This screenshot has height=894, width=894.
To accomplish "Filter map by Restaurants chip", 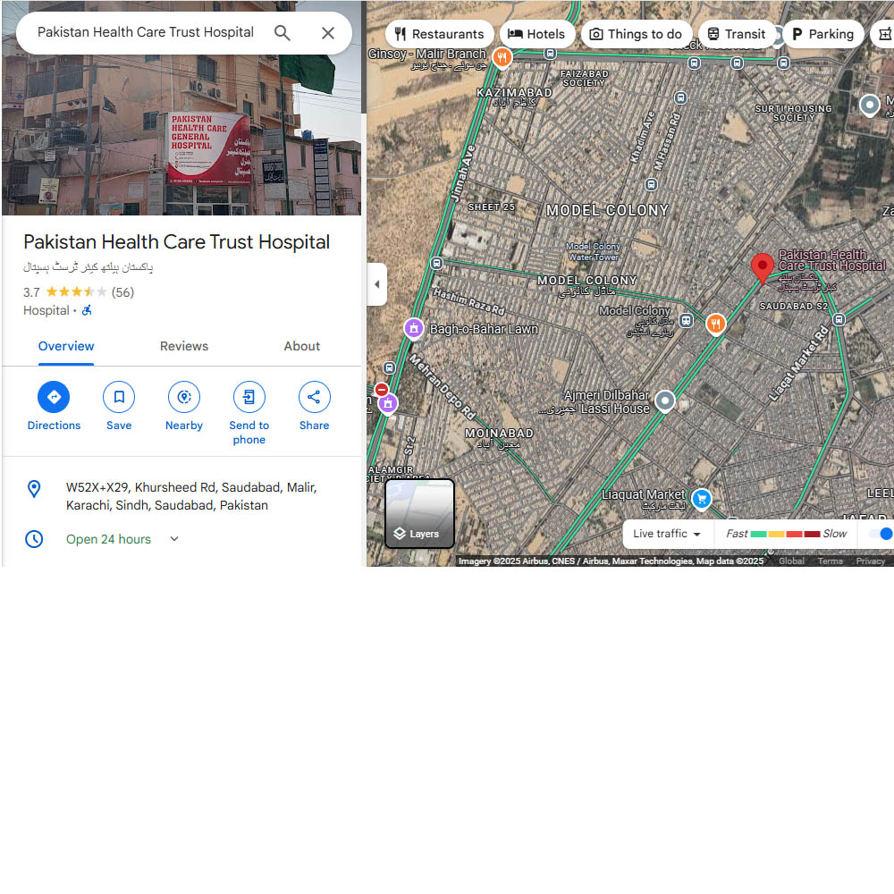I will coord(439,34).
